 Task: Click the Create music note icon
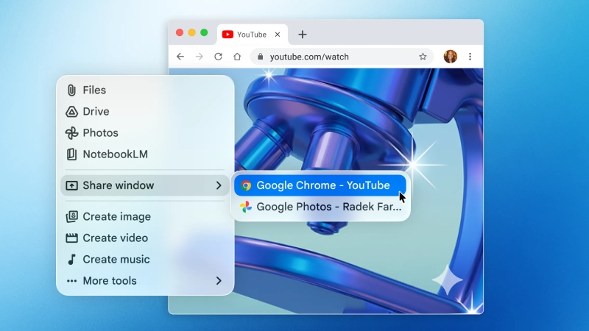(71, 260)
